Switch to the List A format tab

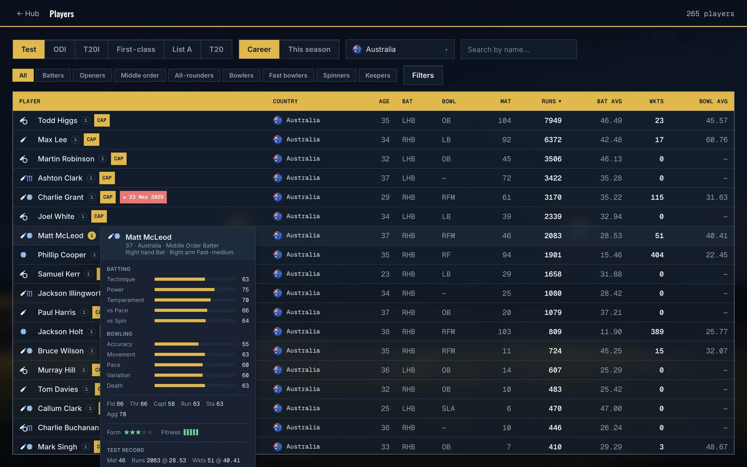point(182,49)
